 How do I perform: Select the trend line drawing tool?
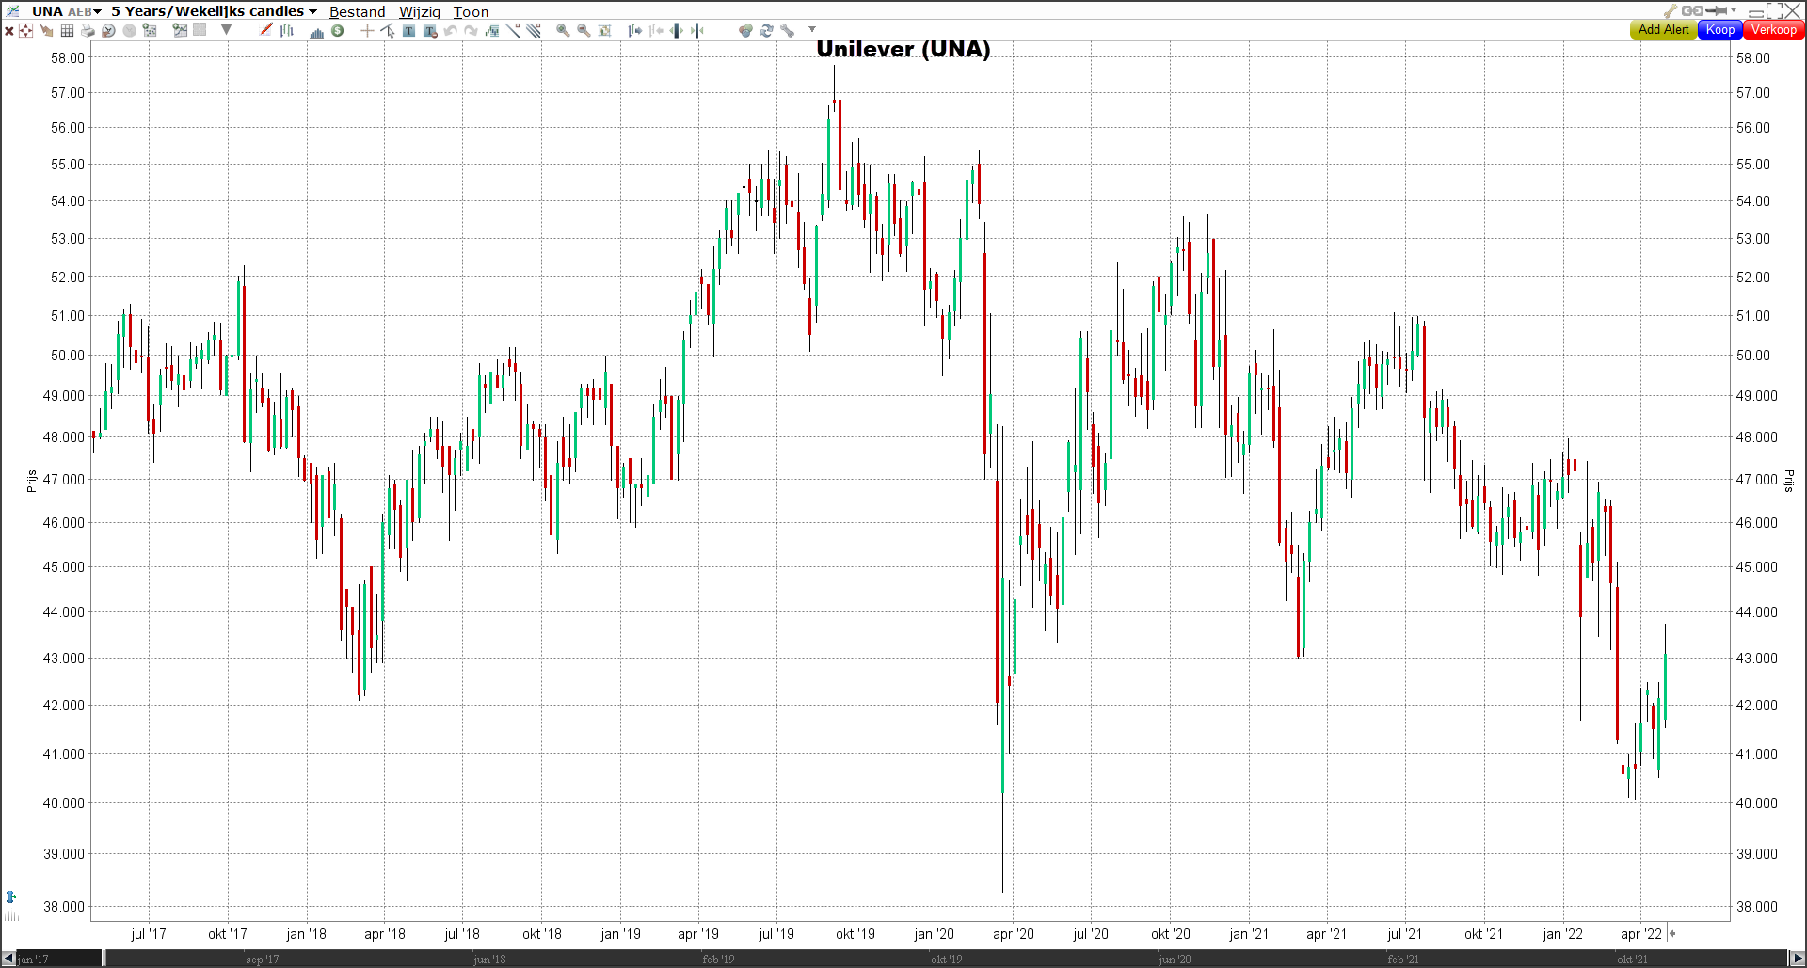(512, 30)
